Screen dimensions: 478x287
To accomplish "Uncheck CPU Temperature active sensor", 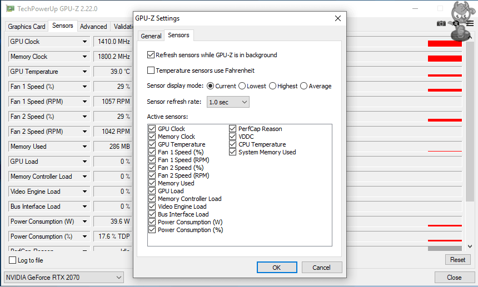I will pyautogui.click(x=232, y=144).
